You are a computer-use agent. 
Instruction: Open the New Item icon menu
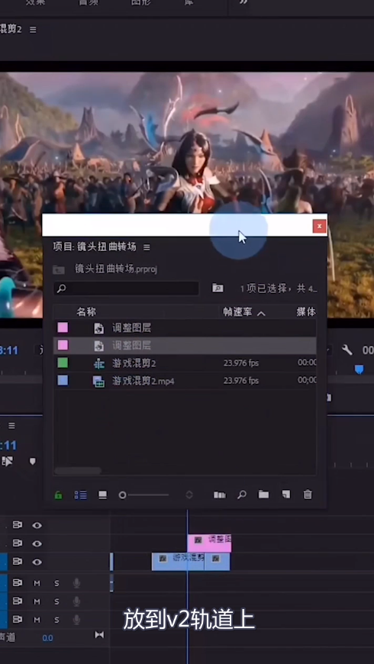tap(286, 495)
